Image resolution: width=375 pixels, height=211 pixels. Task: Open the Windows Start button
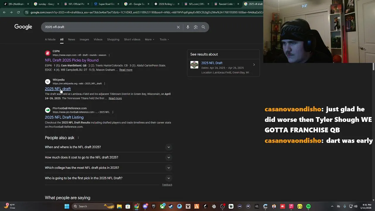click(x=67, y=206)
